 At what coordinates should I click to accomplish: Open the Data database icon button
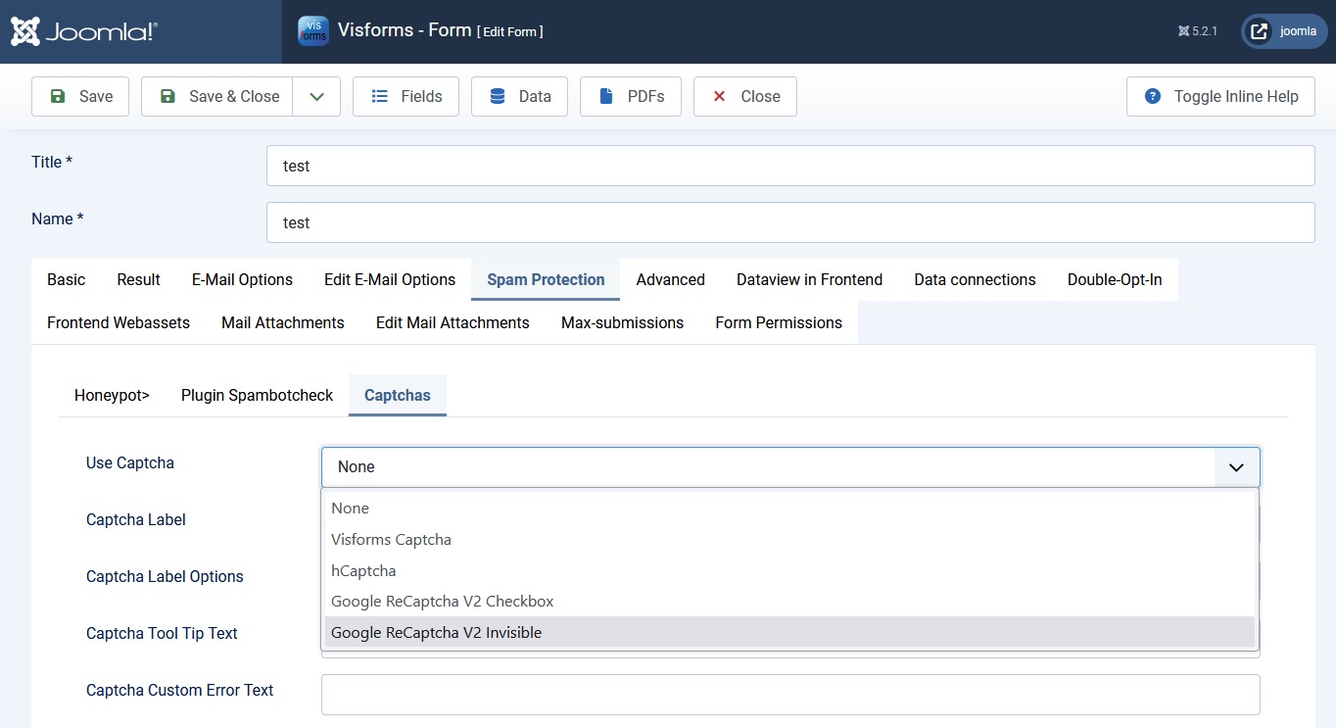click(498, 96)
